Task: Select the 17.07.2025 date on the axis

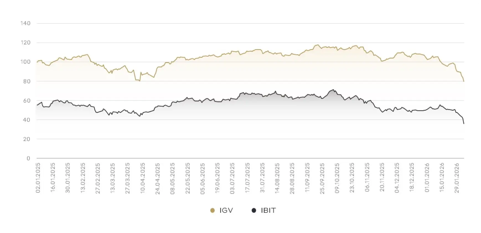Action: 247,178
